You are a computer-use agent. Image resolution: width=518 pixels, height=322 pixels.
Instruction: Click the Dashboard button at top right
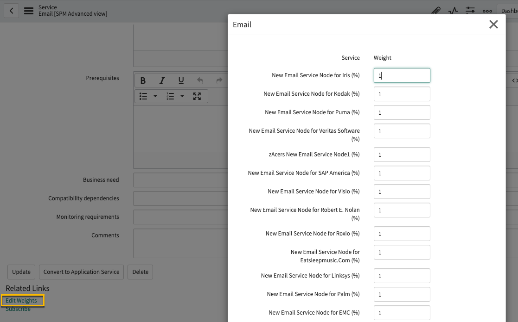pos(508,11)
